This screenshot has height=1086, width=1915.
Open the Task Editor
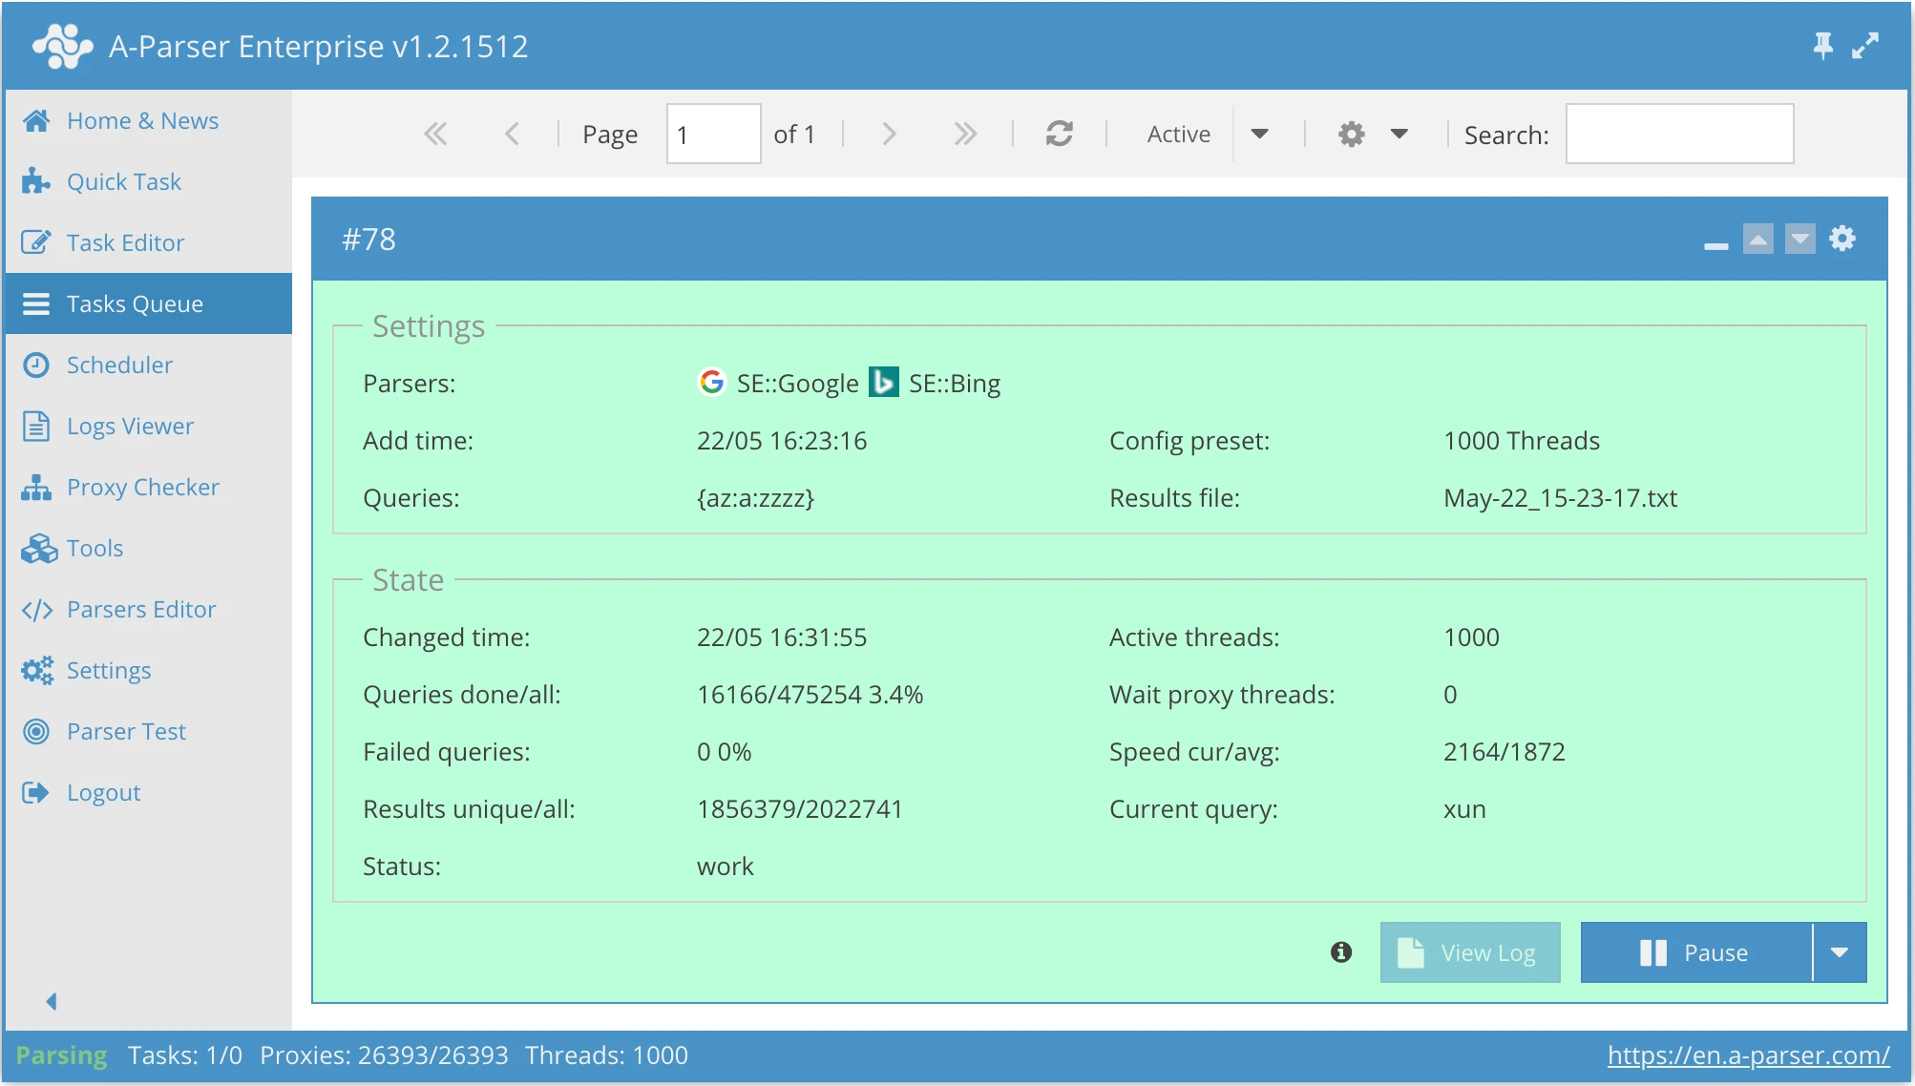tap(125, 242)
